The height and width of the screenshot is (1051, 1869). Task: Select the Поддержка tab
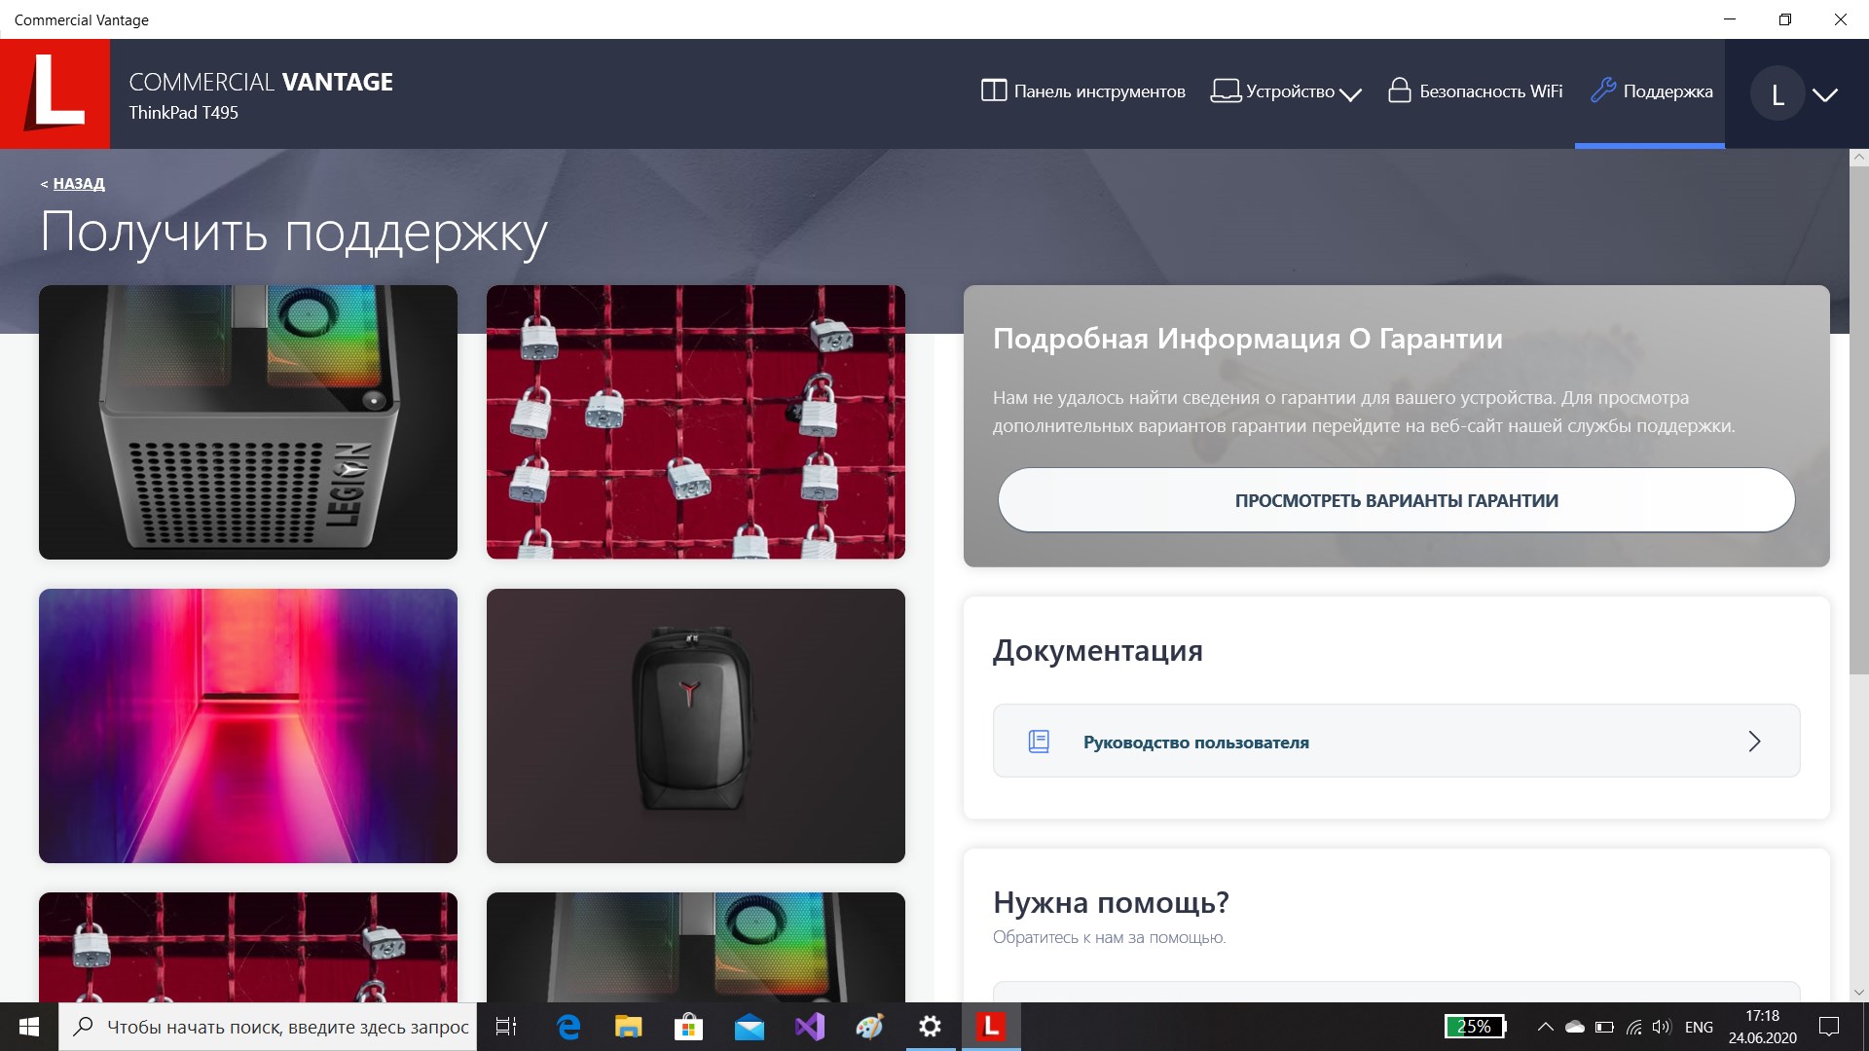(1651, 91)
